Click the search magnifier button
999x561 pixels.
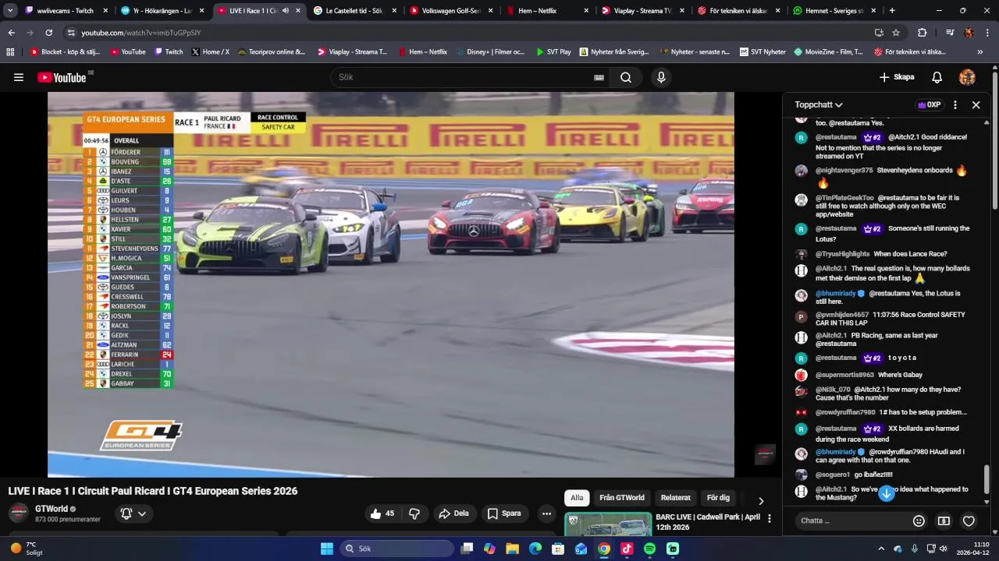tap(626, 77)
